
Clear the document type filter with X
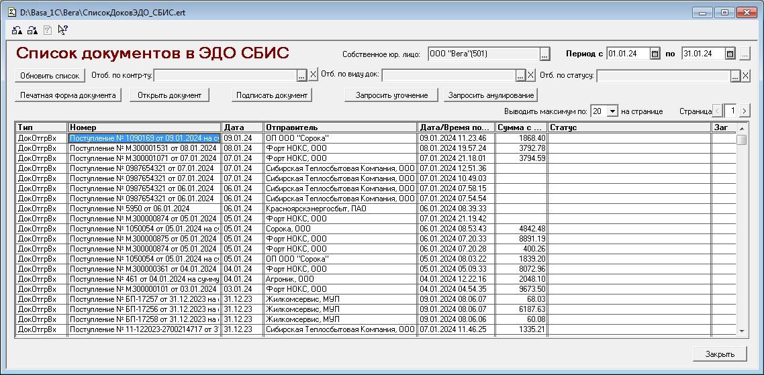click(530, 76)
